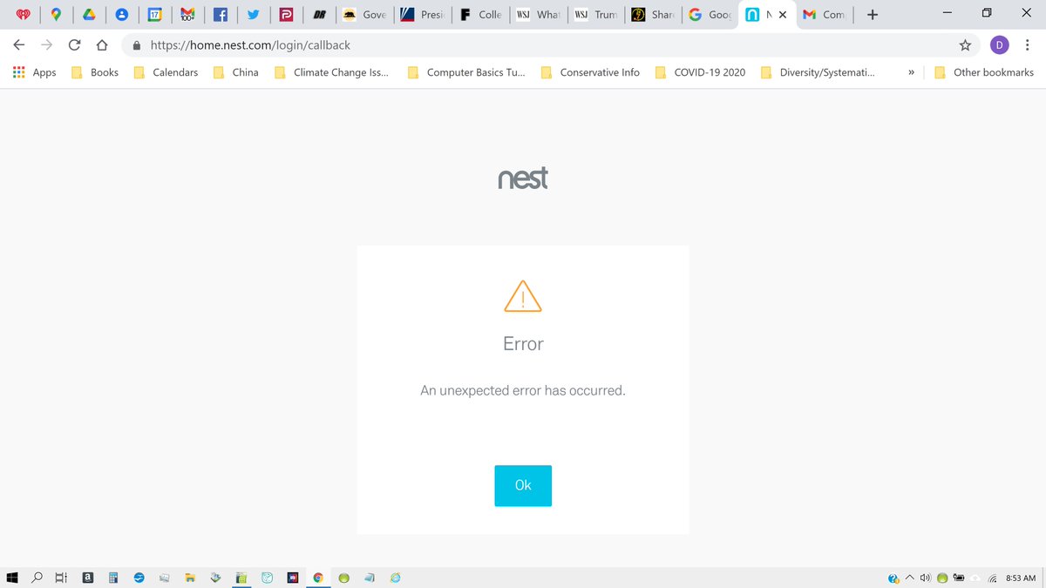Switch to the Parler pinned tab

click(286, 15)
